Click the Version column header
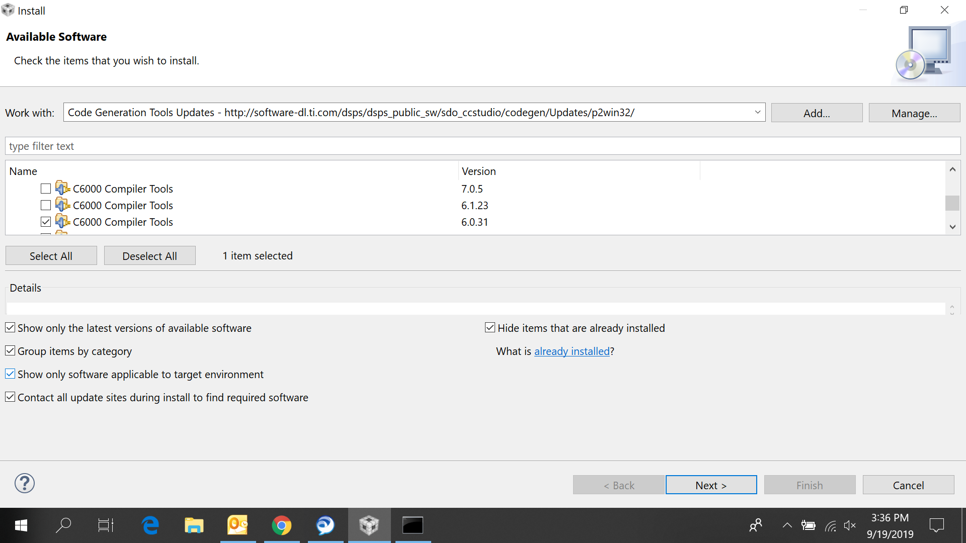Viewport: 966px width, 543px height. coord(579,171)
